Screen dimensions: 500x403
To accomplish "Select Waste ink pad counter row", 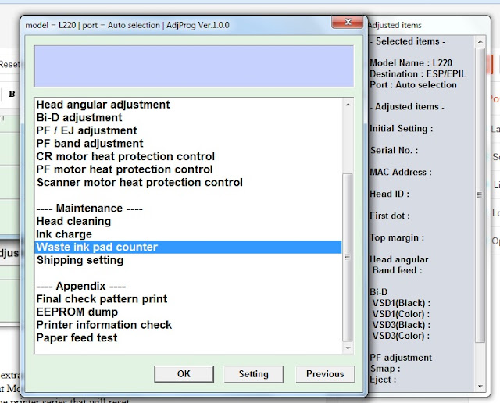I will 187,248.
